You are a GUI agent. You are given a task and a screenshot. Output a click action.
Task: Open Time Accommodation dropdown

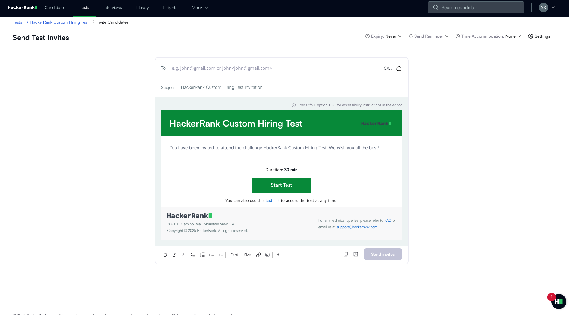tap(488, 36)
